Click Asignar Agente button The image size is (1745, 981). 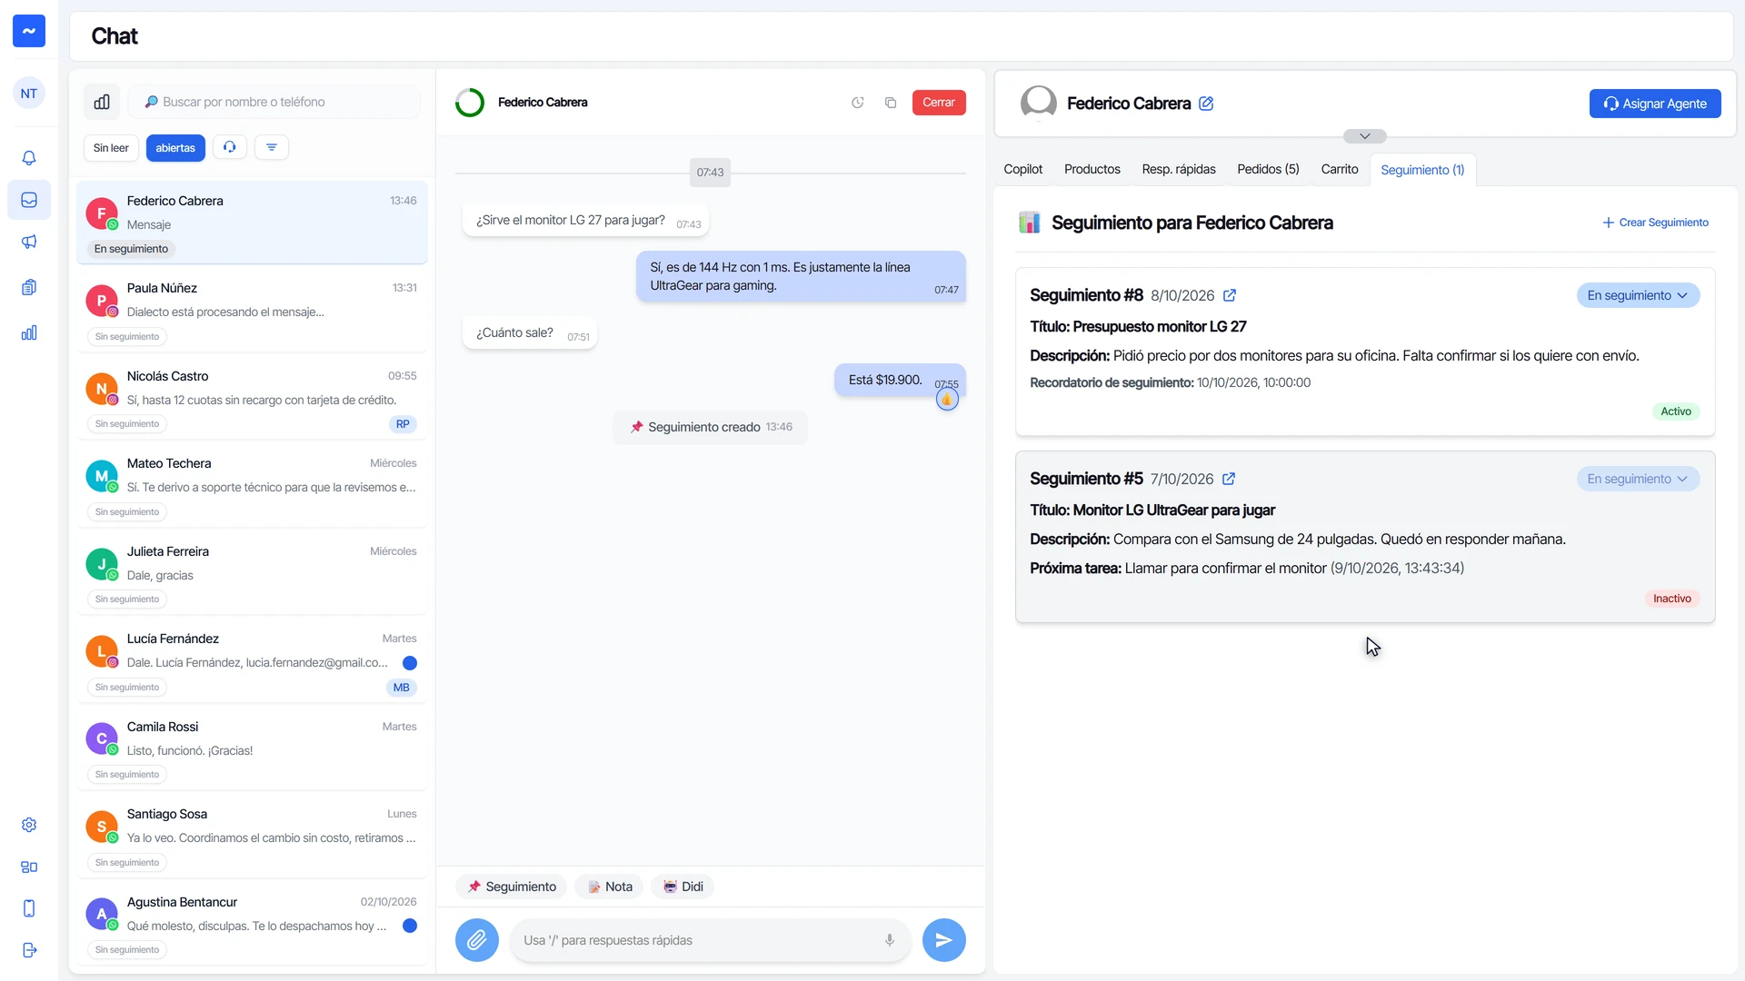tap(1655, 104)
